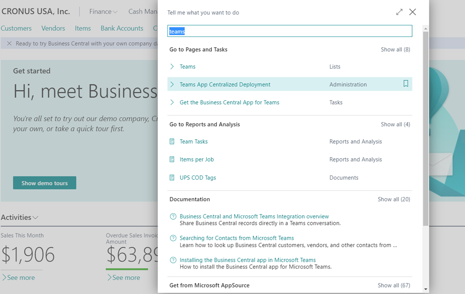Expand the search dialog to full size

point(399,12)
